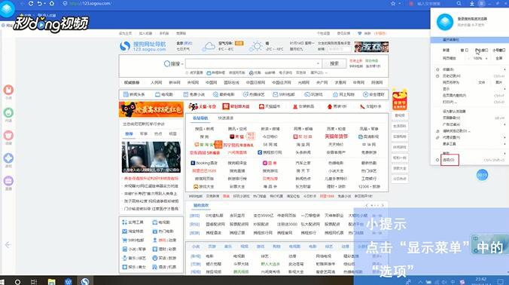Decrease page zoom with minus button
This screenshot has height=285, width=509.
coord(468,59)
